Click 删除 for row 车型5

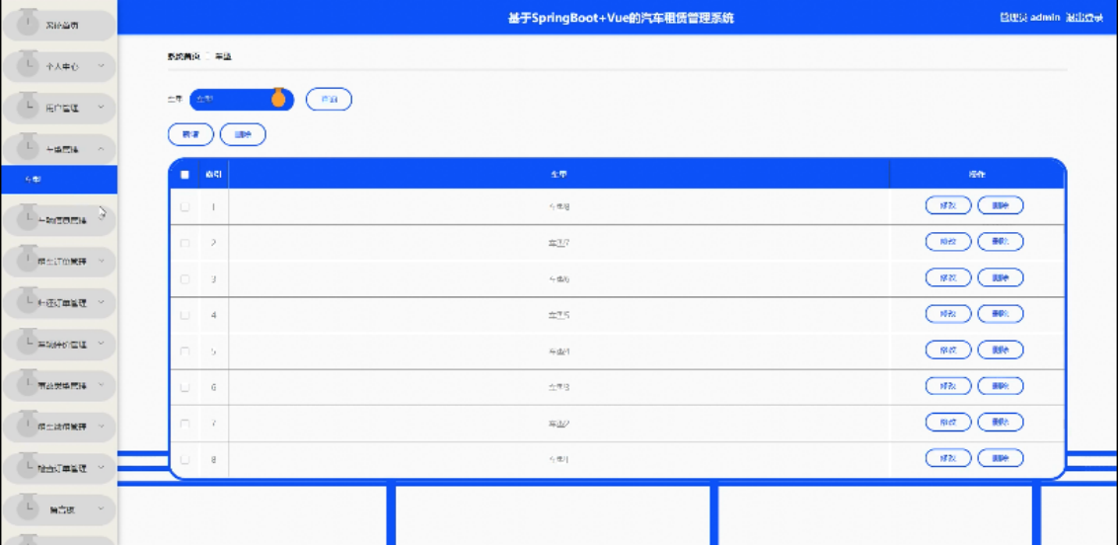point(1001,313)
